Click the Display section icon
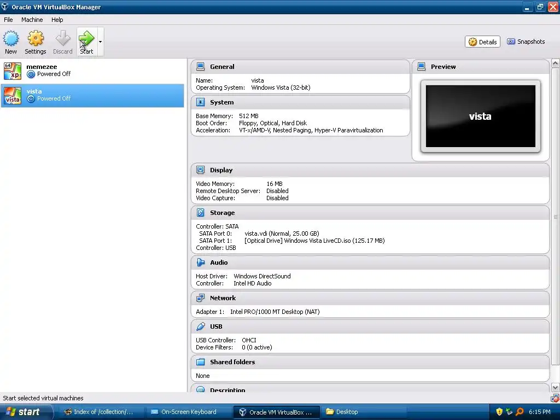 point(201,170)
